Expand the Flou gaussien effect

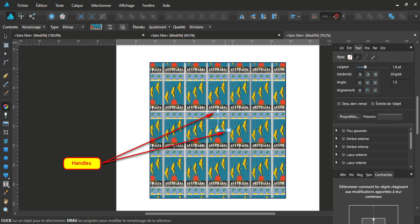337,131
